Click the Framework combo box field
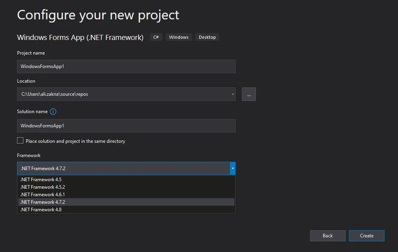 (x=123, y=169)
